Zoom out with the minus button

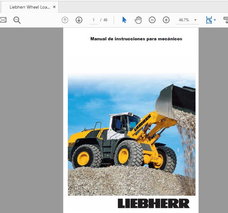152,20
